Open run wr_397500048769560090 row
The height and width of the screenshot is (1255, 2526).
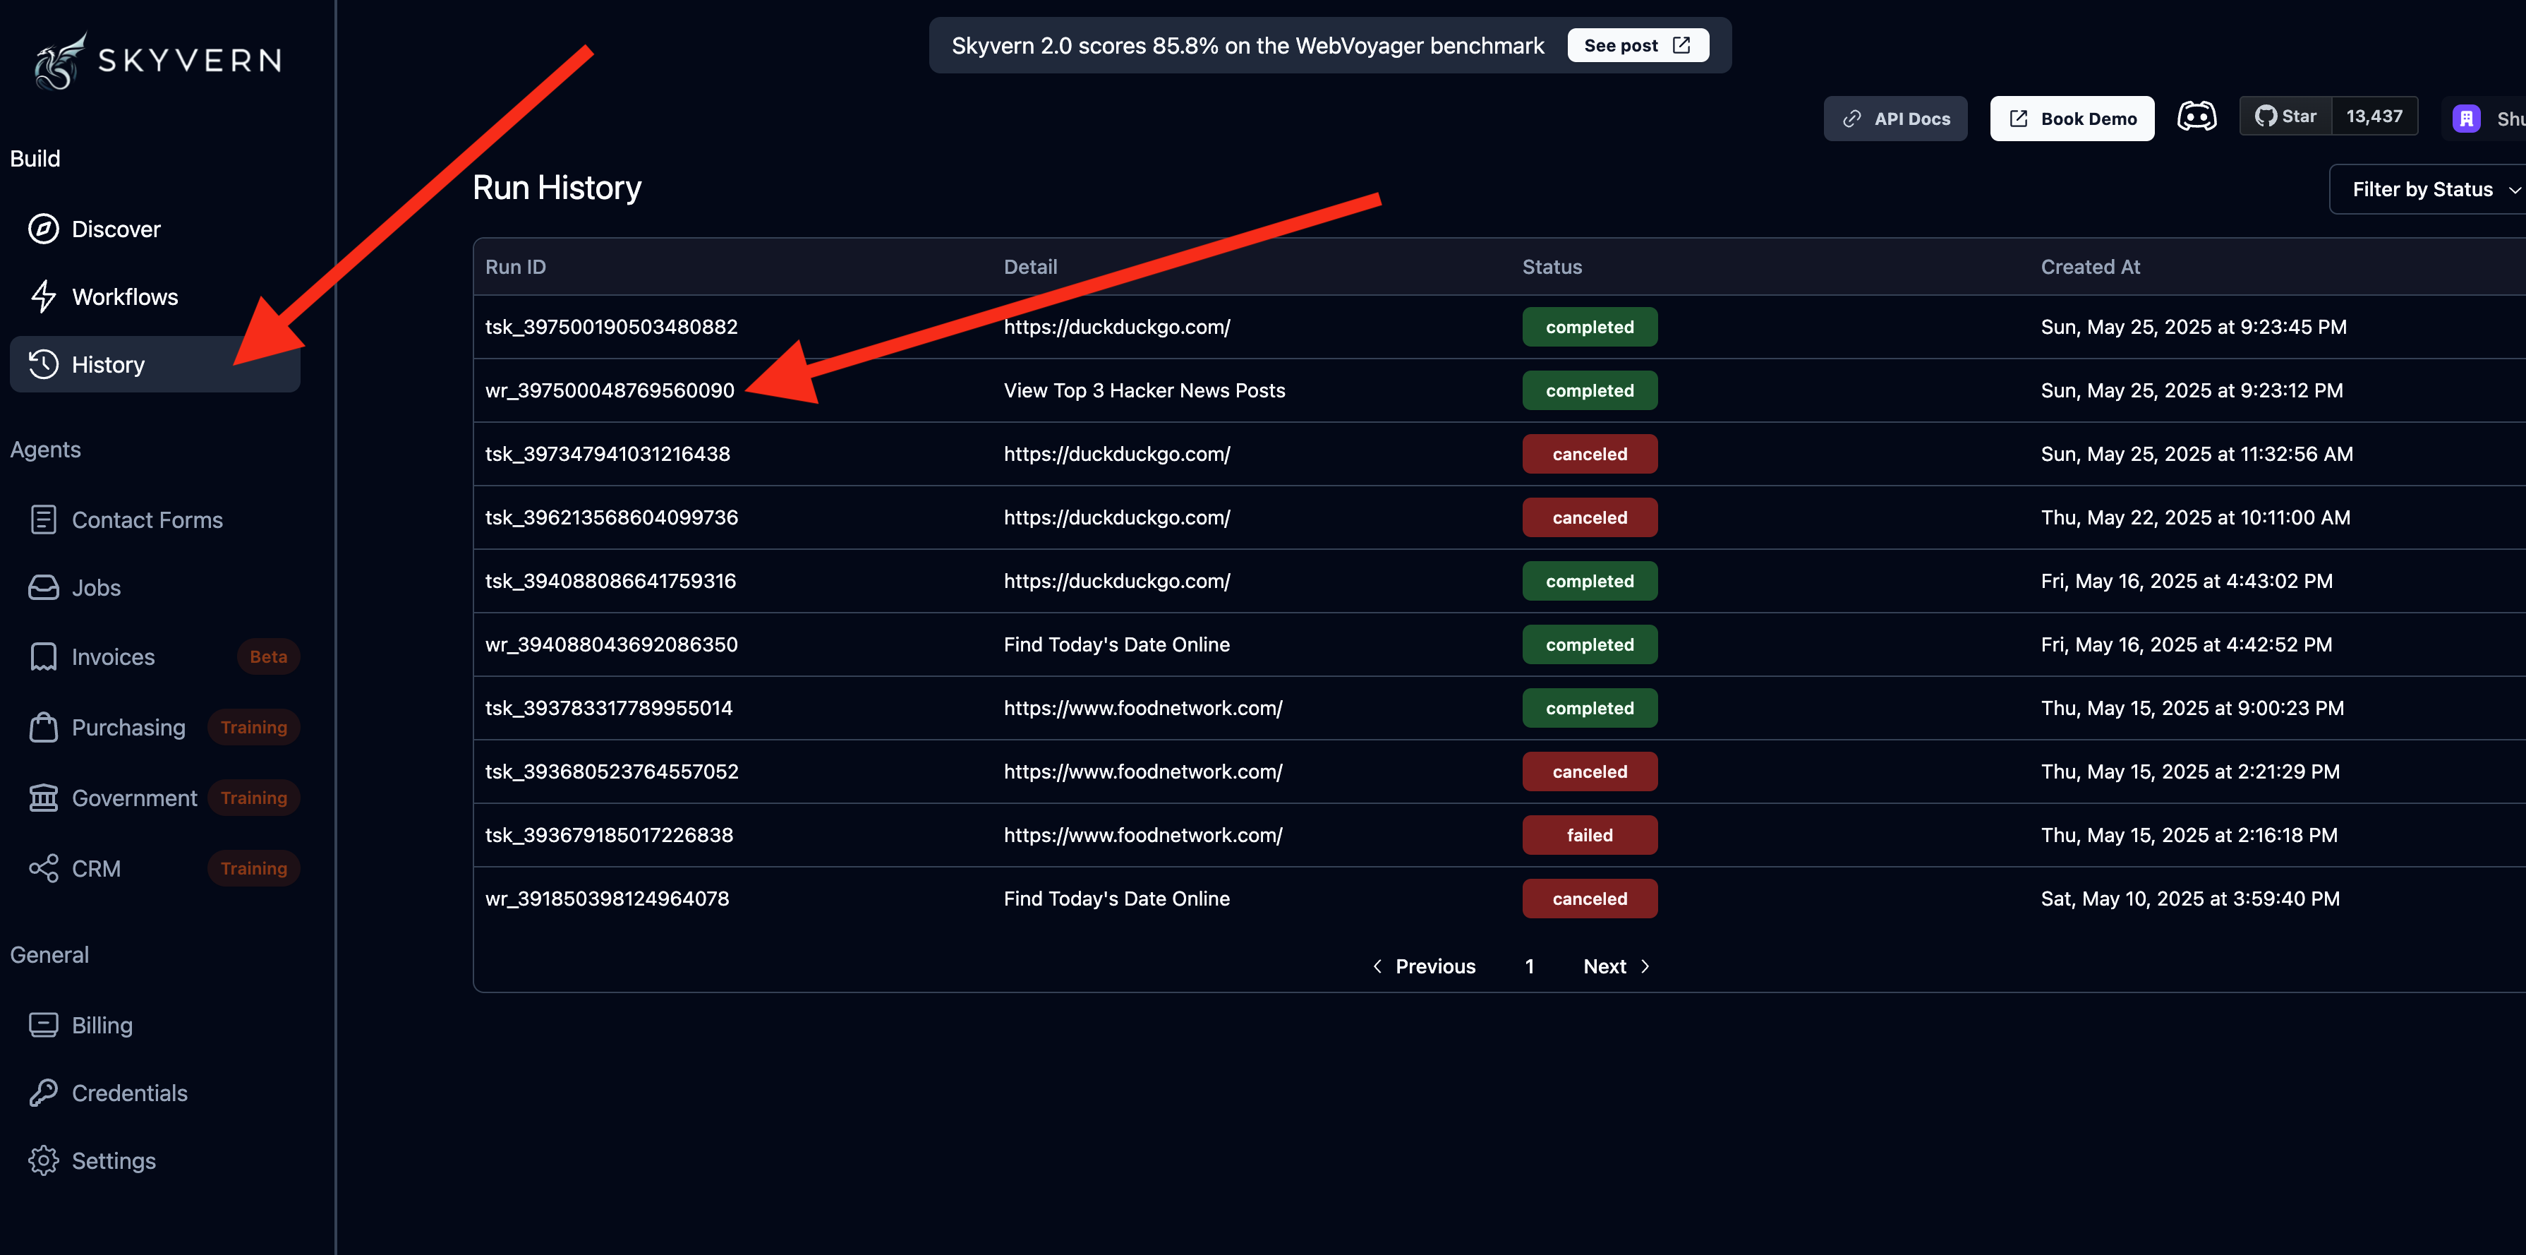(609, 390)
